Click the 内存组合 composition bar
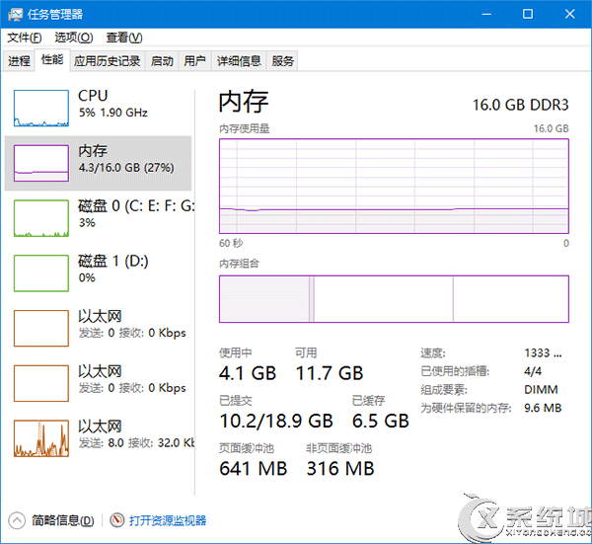Image resolution: width=592 pixels, height=544 pixels. 394,299
